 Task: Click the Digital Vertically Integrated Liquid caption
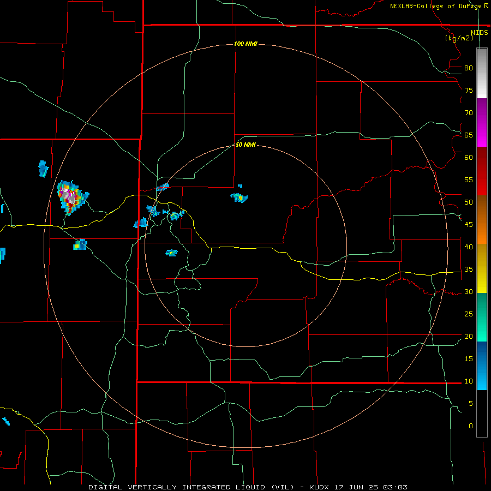click(192, 487)
